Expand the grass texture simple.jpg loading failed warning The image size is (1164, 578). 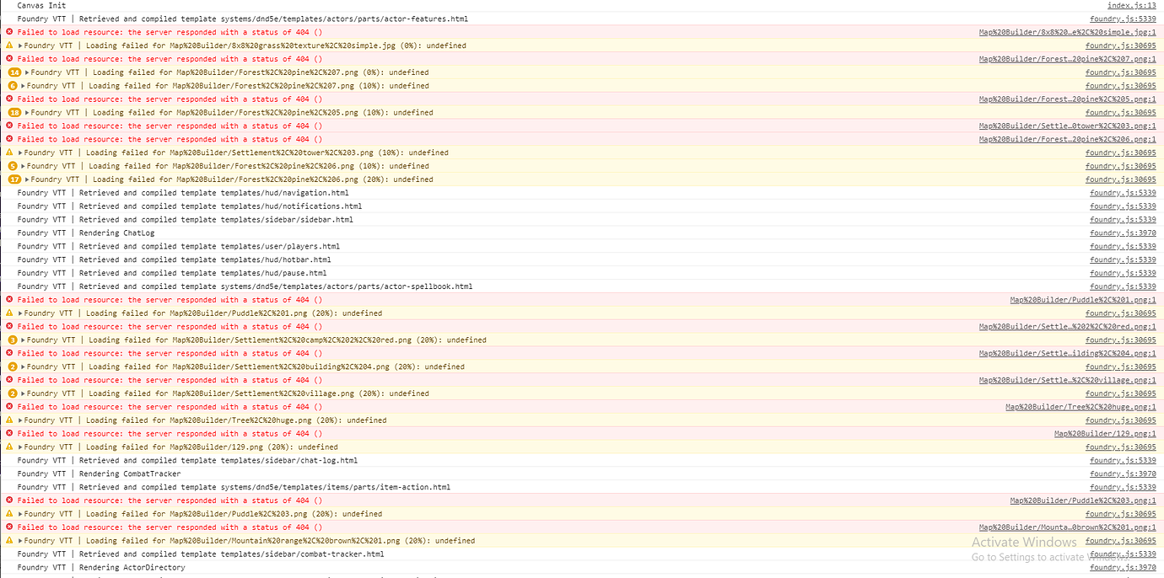tap(20, 45)
